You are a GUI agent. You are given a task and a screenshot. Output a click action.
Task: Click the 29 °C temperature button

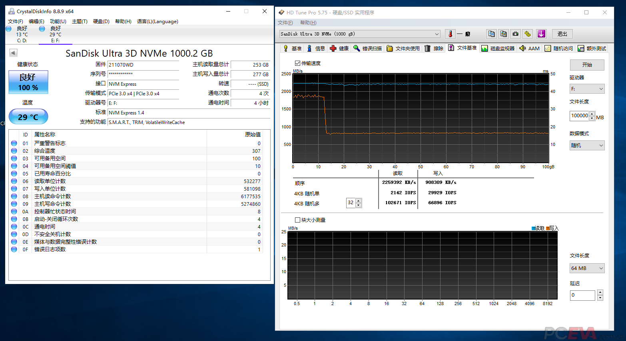point(28,117)
